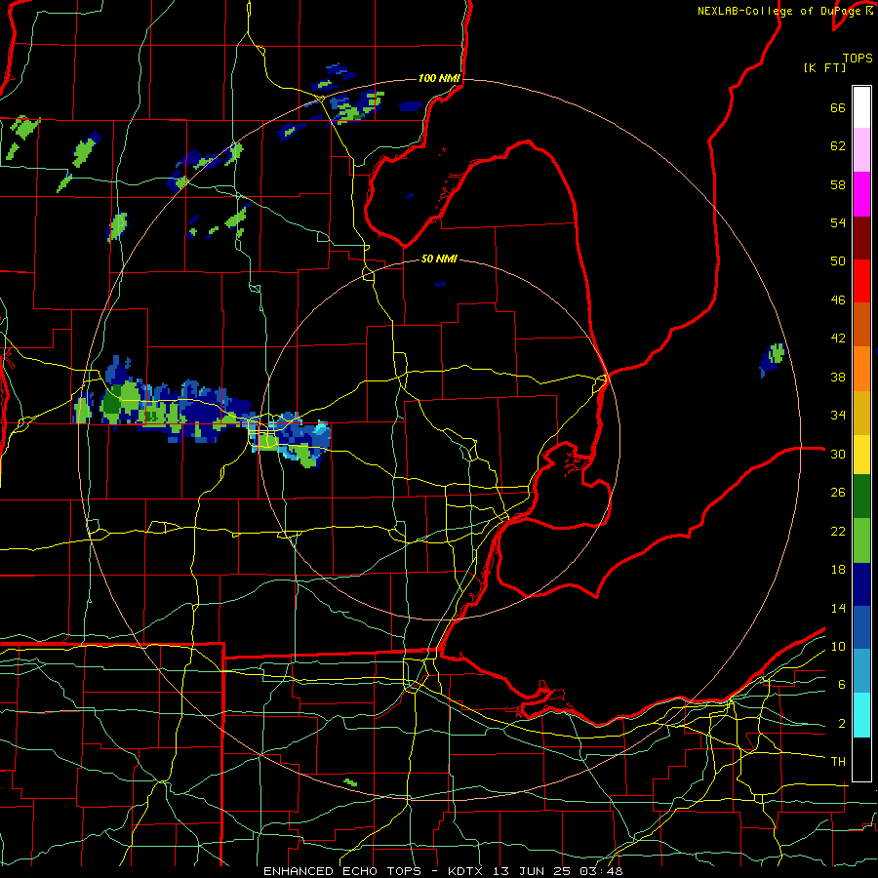
Task: Select the black TH threshold swatch
Action: 861,759
